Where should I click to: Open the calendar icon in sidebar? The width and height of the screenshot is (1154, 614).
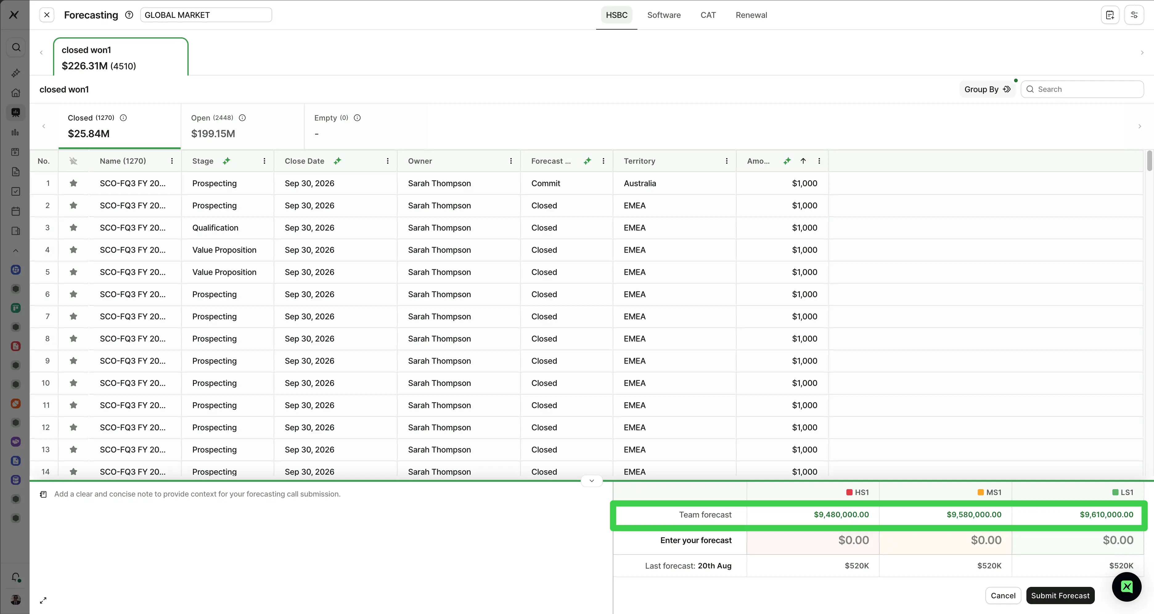16,211
